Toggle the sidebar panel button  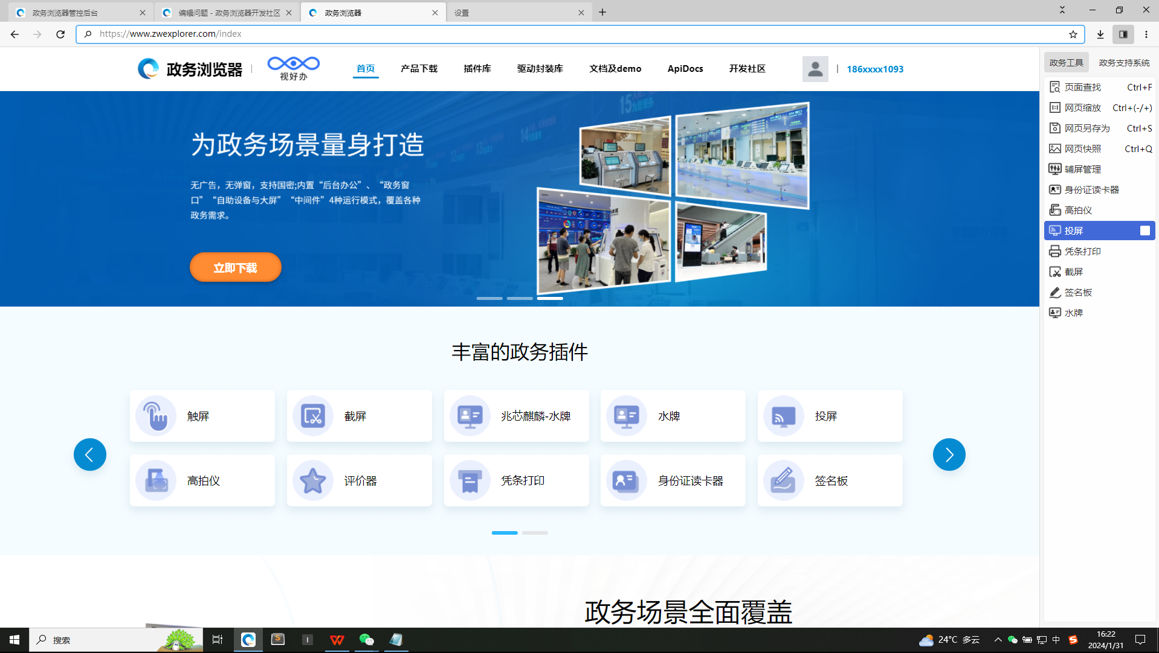click(1123, 34)
